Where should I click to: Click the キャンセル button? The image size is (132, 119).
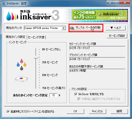pos(97,111)
